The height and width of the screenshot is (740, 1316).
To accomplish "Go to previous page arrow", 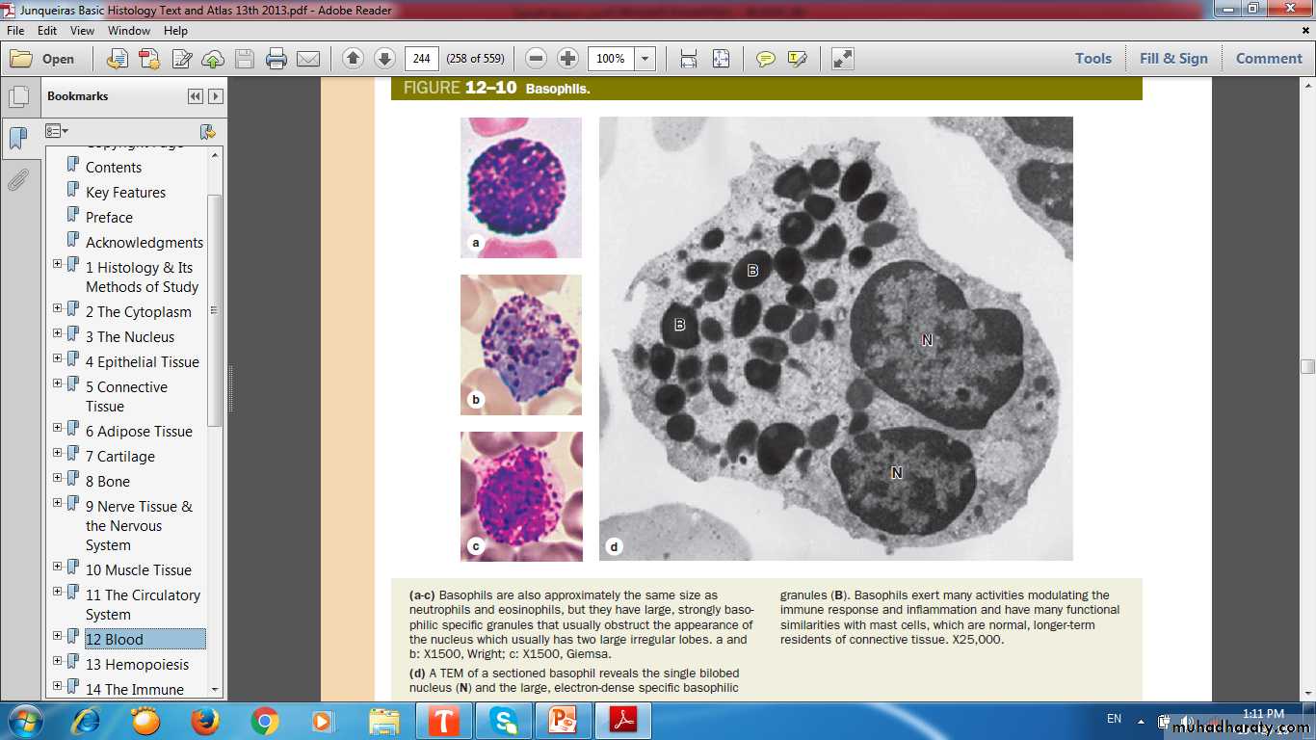I will 353,59.
